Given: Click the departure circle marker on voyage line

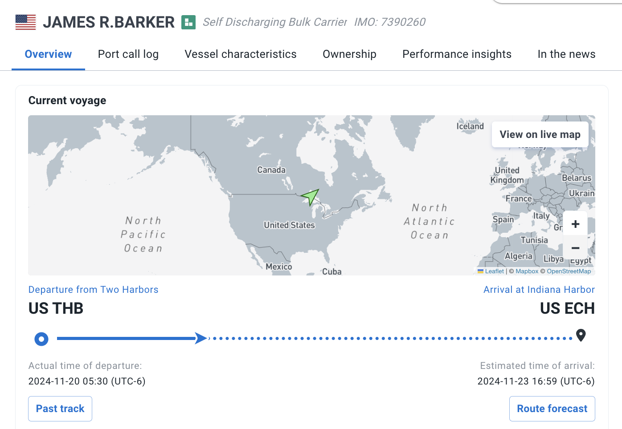Looking at the screenshot, I should (41, 339).
